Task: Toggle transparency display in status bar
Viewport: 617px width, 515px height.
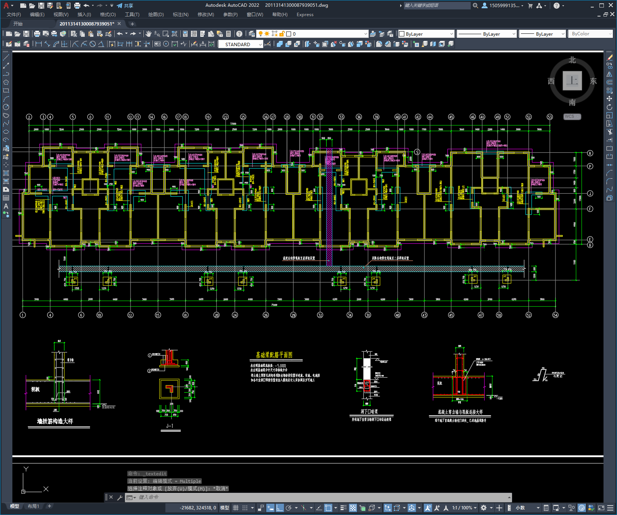Action: 353,508
